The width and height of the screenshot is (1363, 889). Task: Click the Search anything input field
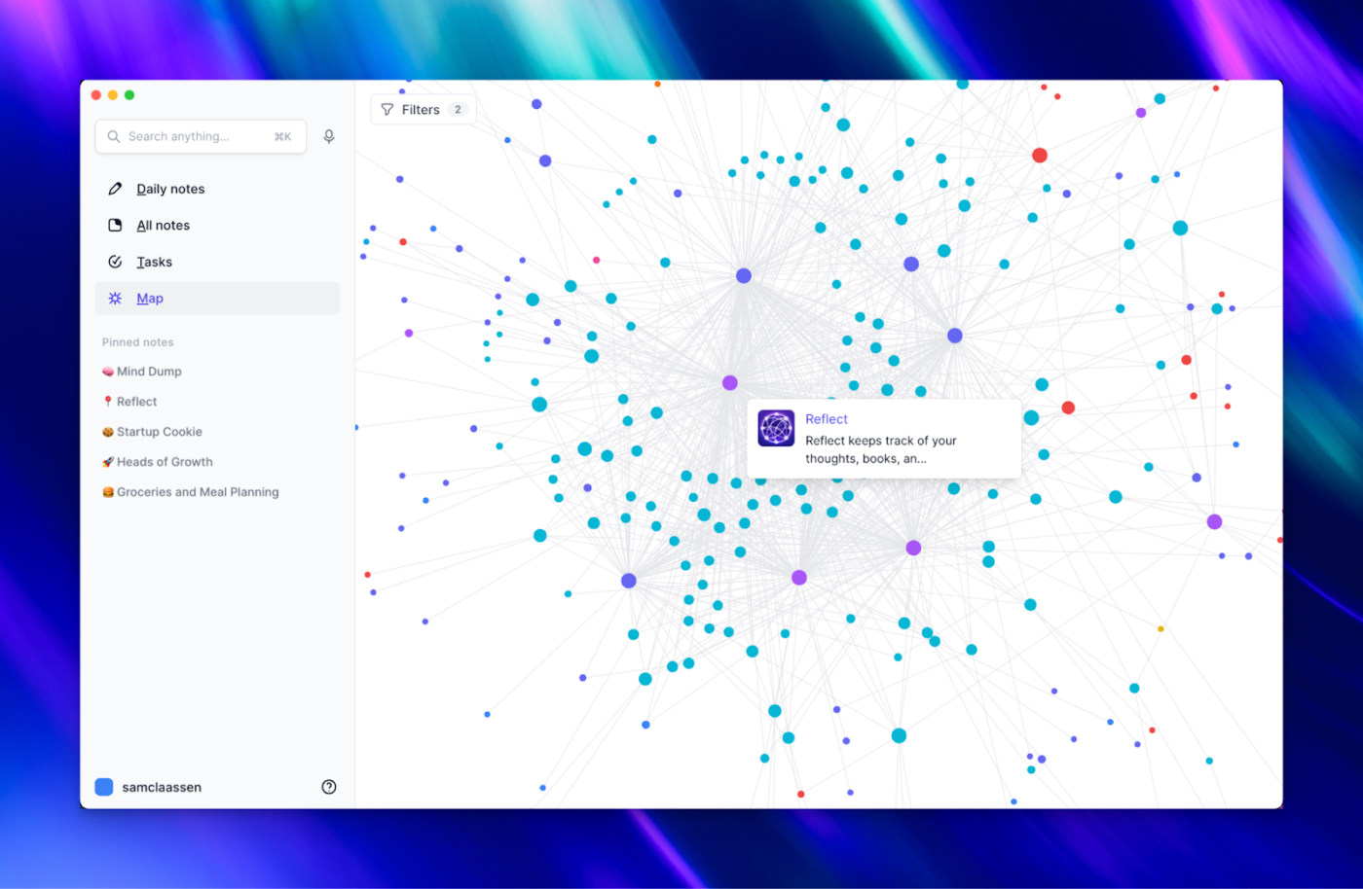point(201,136)
